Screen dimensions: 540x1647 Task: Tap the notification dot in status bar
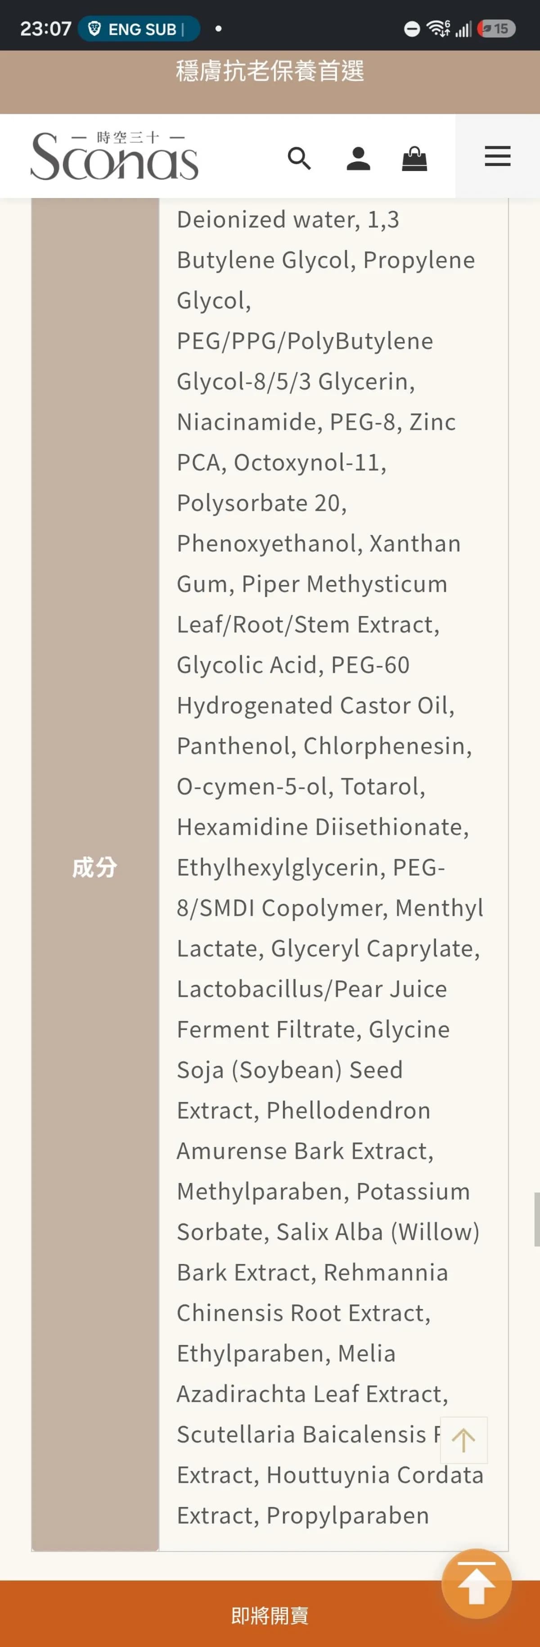click(219, 29)
